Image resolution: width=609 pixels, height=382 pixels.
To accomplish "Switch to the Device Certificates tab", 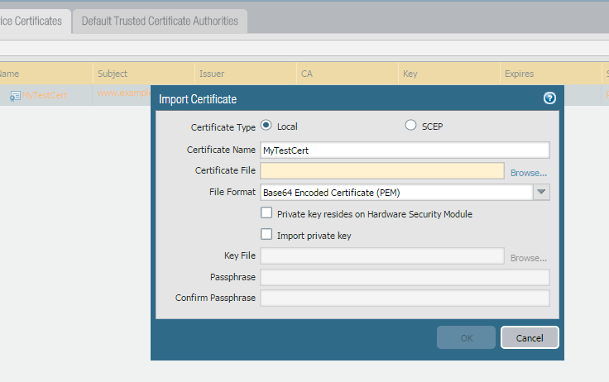I will (x=31, y=21).
